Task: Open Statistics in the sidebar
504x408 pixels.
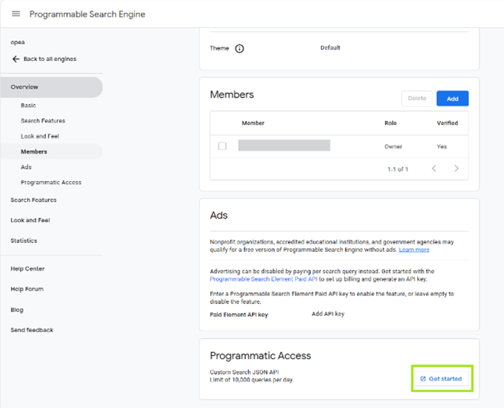Action: coord(24,241)
